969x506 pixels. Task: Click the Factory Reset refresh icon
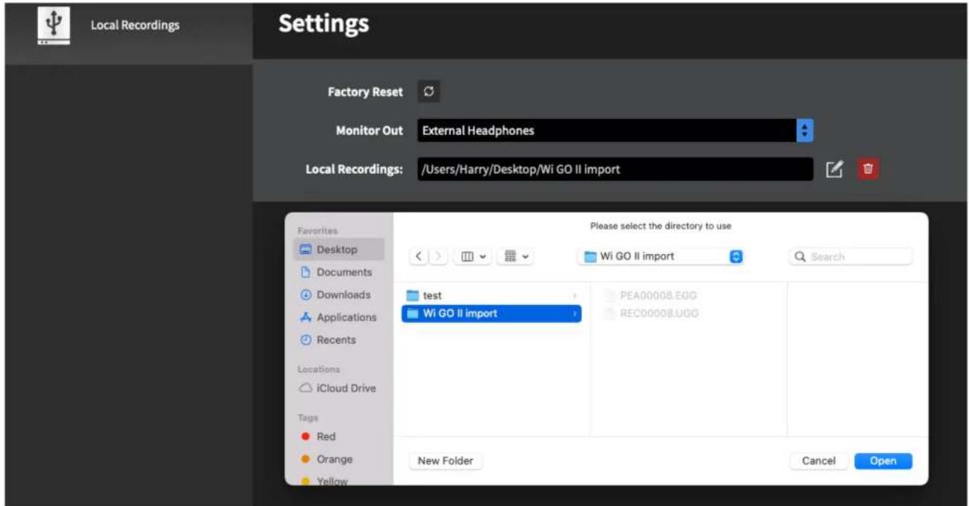[x=429, y=92]
